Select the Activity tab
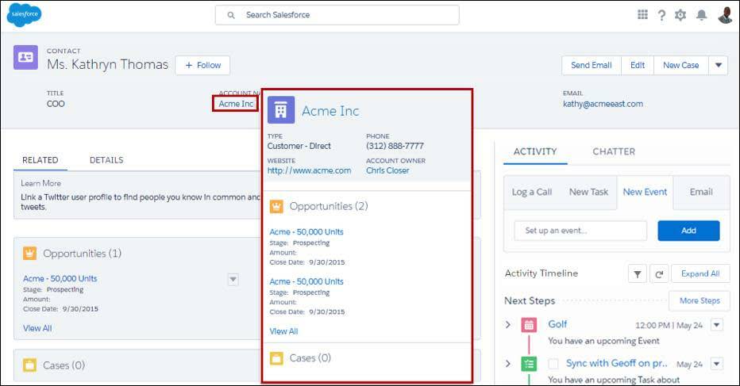 point(535,151)
